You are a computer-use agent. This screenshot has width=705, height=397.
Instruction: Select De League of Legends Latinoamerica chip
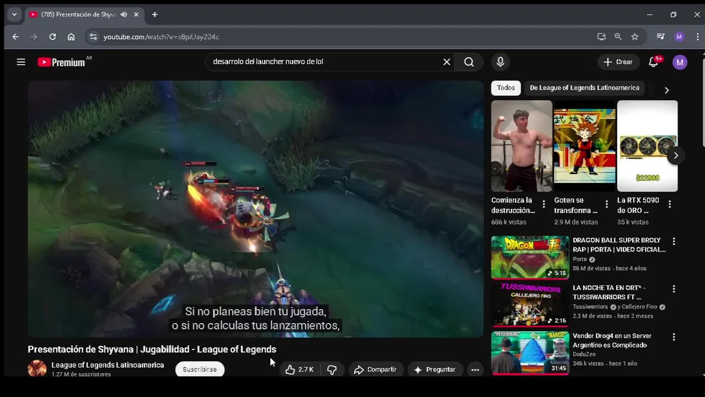[x=584, y=88]
